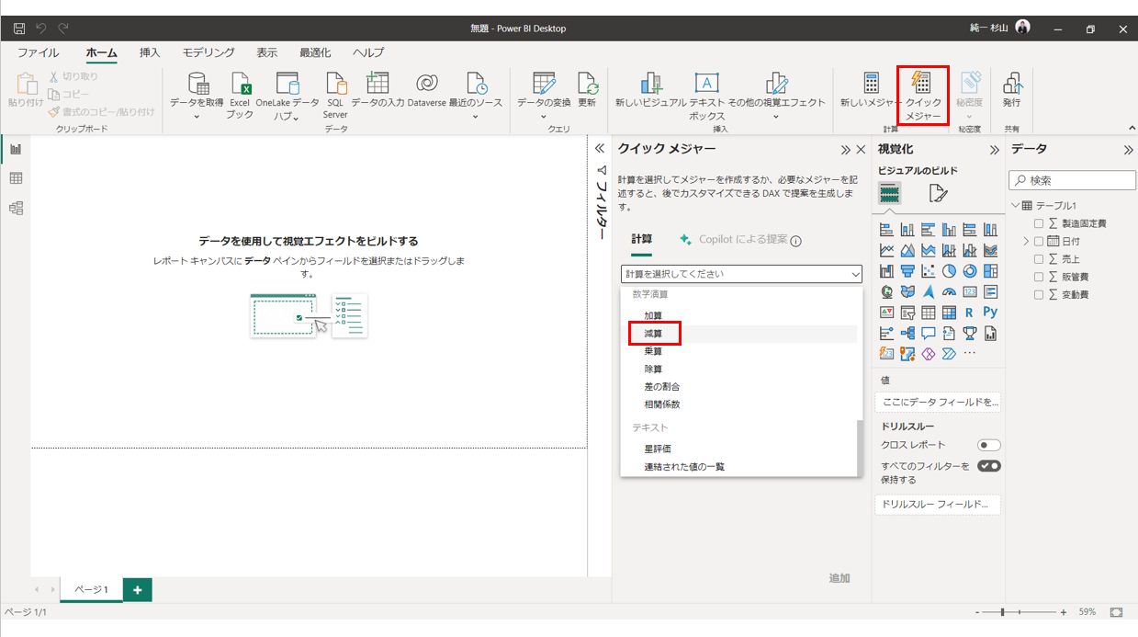The height and width of the screenshot is (637, 1138).
Task: Insert a テキスト ボックス from ribbon
Action: coord(706,84)
